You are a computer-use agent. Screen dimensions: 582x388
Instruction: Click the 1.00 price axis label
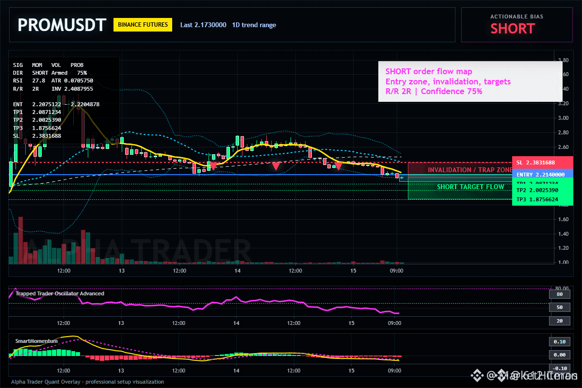coord(563,262)
